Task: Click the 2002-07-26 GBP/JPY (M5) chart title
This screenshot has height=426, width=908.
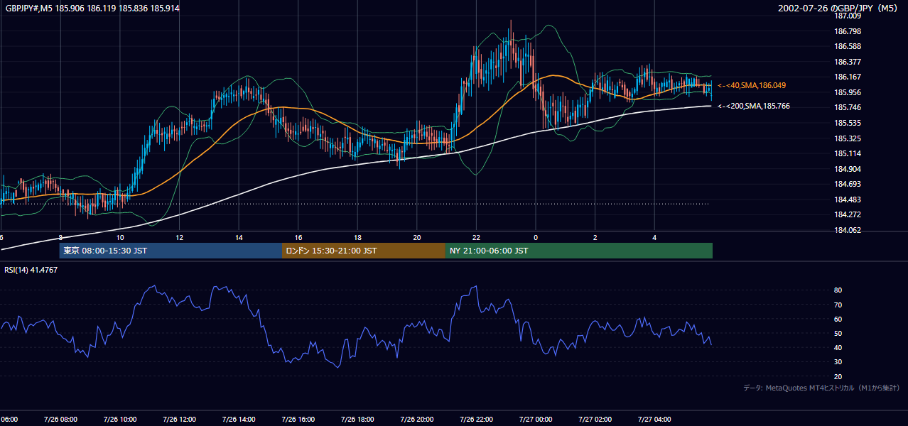Action: 839,9
